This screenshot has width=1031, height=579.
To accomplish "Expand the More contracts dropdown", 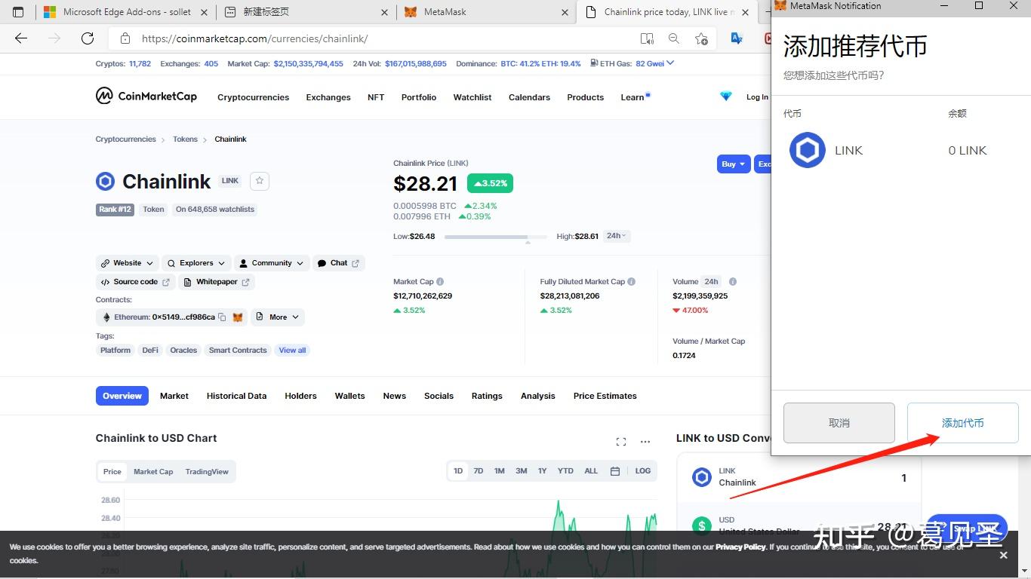I will (x=279, y=317).
